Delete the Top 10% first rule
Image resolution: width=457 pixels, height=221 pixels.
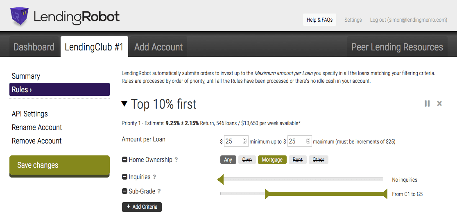click(439, 104)
